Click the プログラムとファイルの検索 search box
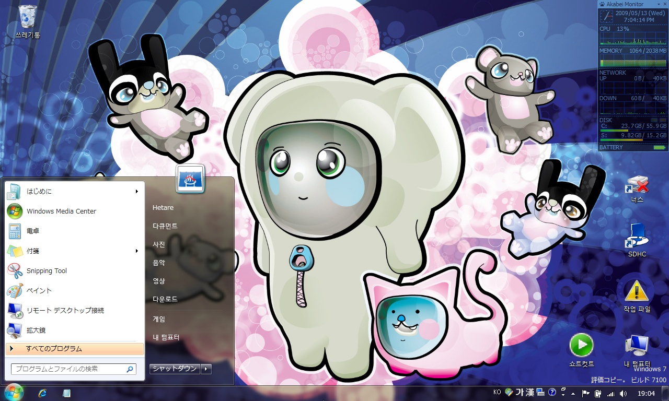Image resolution: width=669 pixels, height=401 pixels. [74, 369]
